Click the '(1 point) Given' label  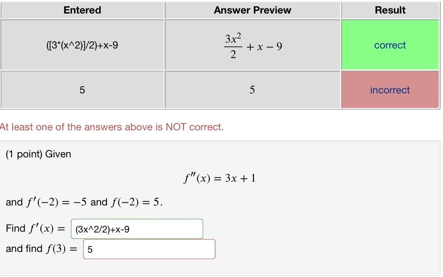pos(39,154)
